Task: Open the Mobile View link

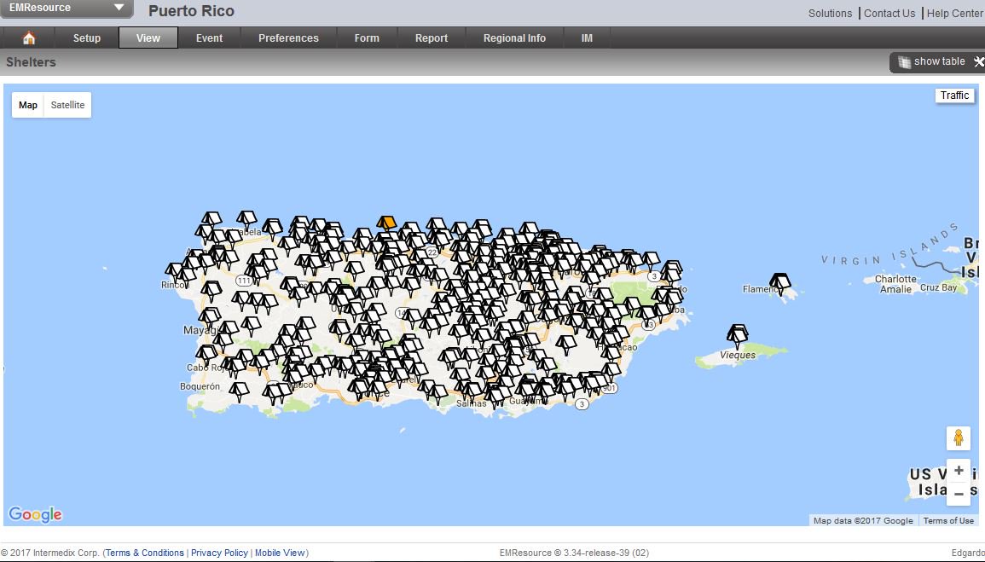Action: pyautogui.click(x=281, y=553)
